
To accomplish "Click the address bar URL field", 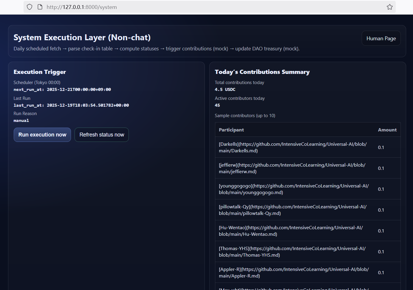I will pos(209,7).
